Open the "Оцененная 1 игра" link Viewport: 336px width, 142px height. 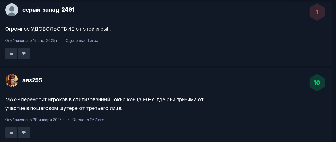[x=82, y=41]
